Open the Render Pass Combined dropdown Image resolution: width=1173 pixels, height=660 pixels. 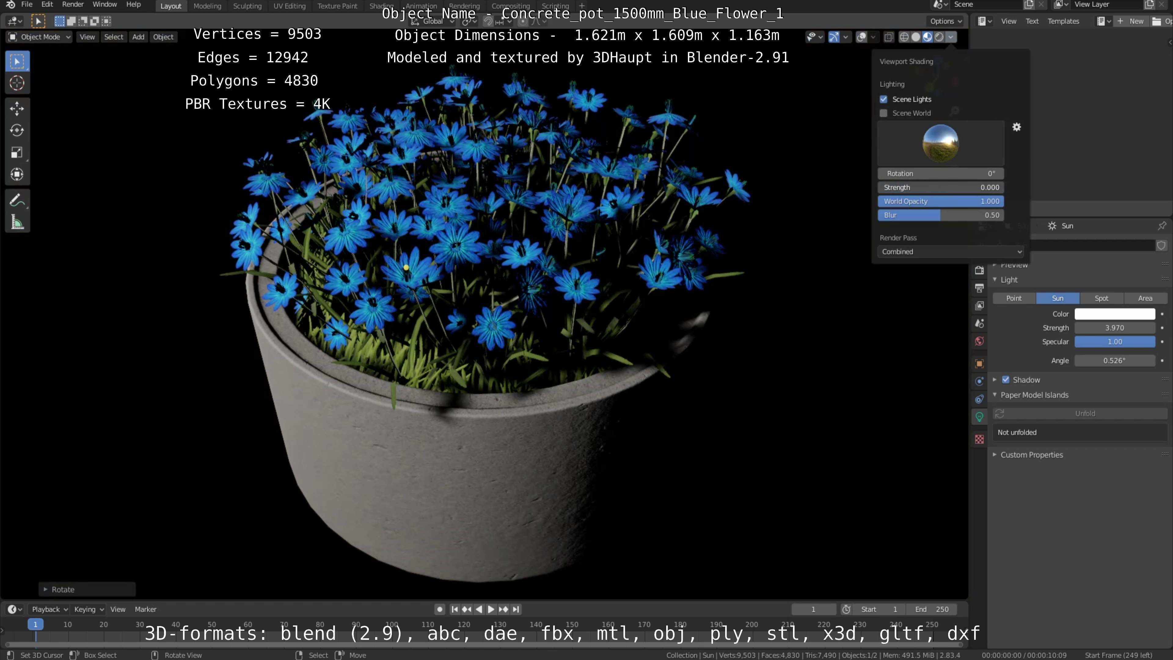(950, 252)
